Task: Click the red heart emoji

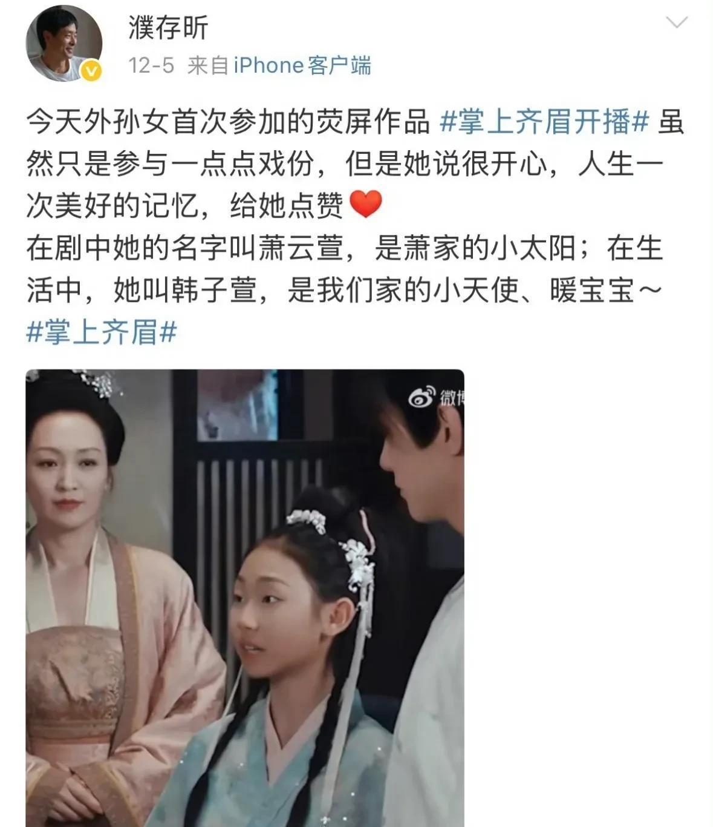Action: click(366, 204)
